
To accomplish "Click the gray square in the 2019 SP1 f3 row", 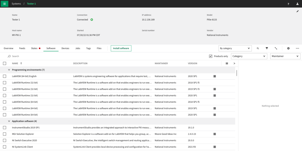I will point(215,89).
